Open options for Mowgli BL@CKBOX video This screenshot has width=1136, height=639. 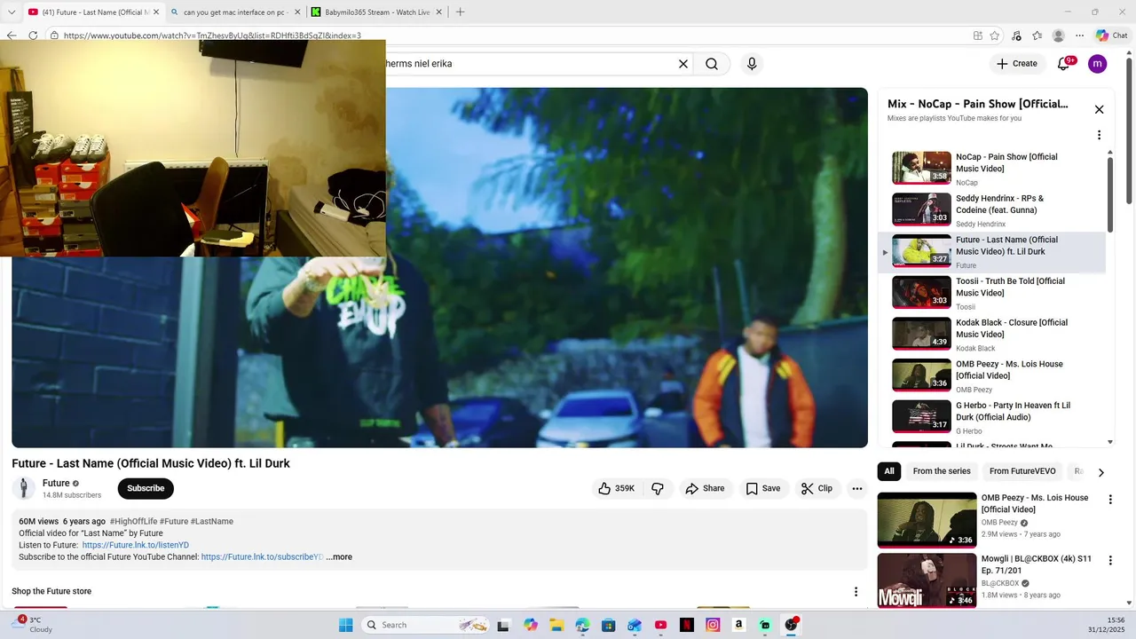[x=1109, y=561]
